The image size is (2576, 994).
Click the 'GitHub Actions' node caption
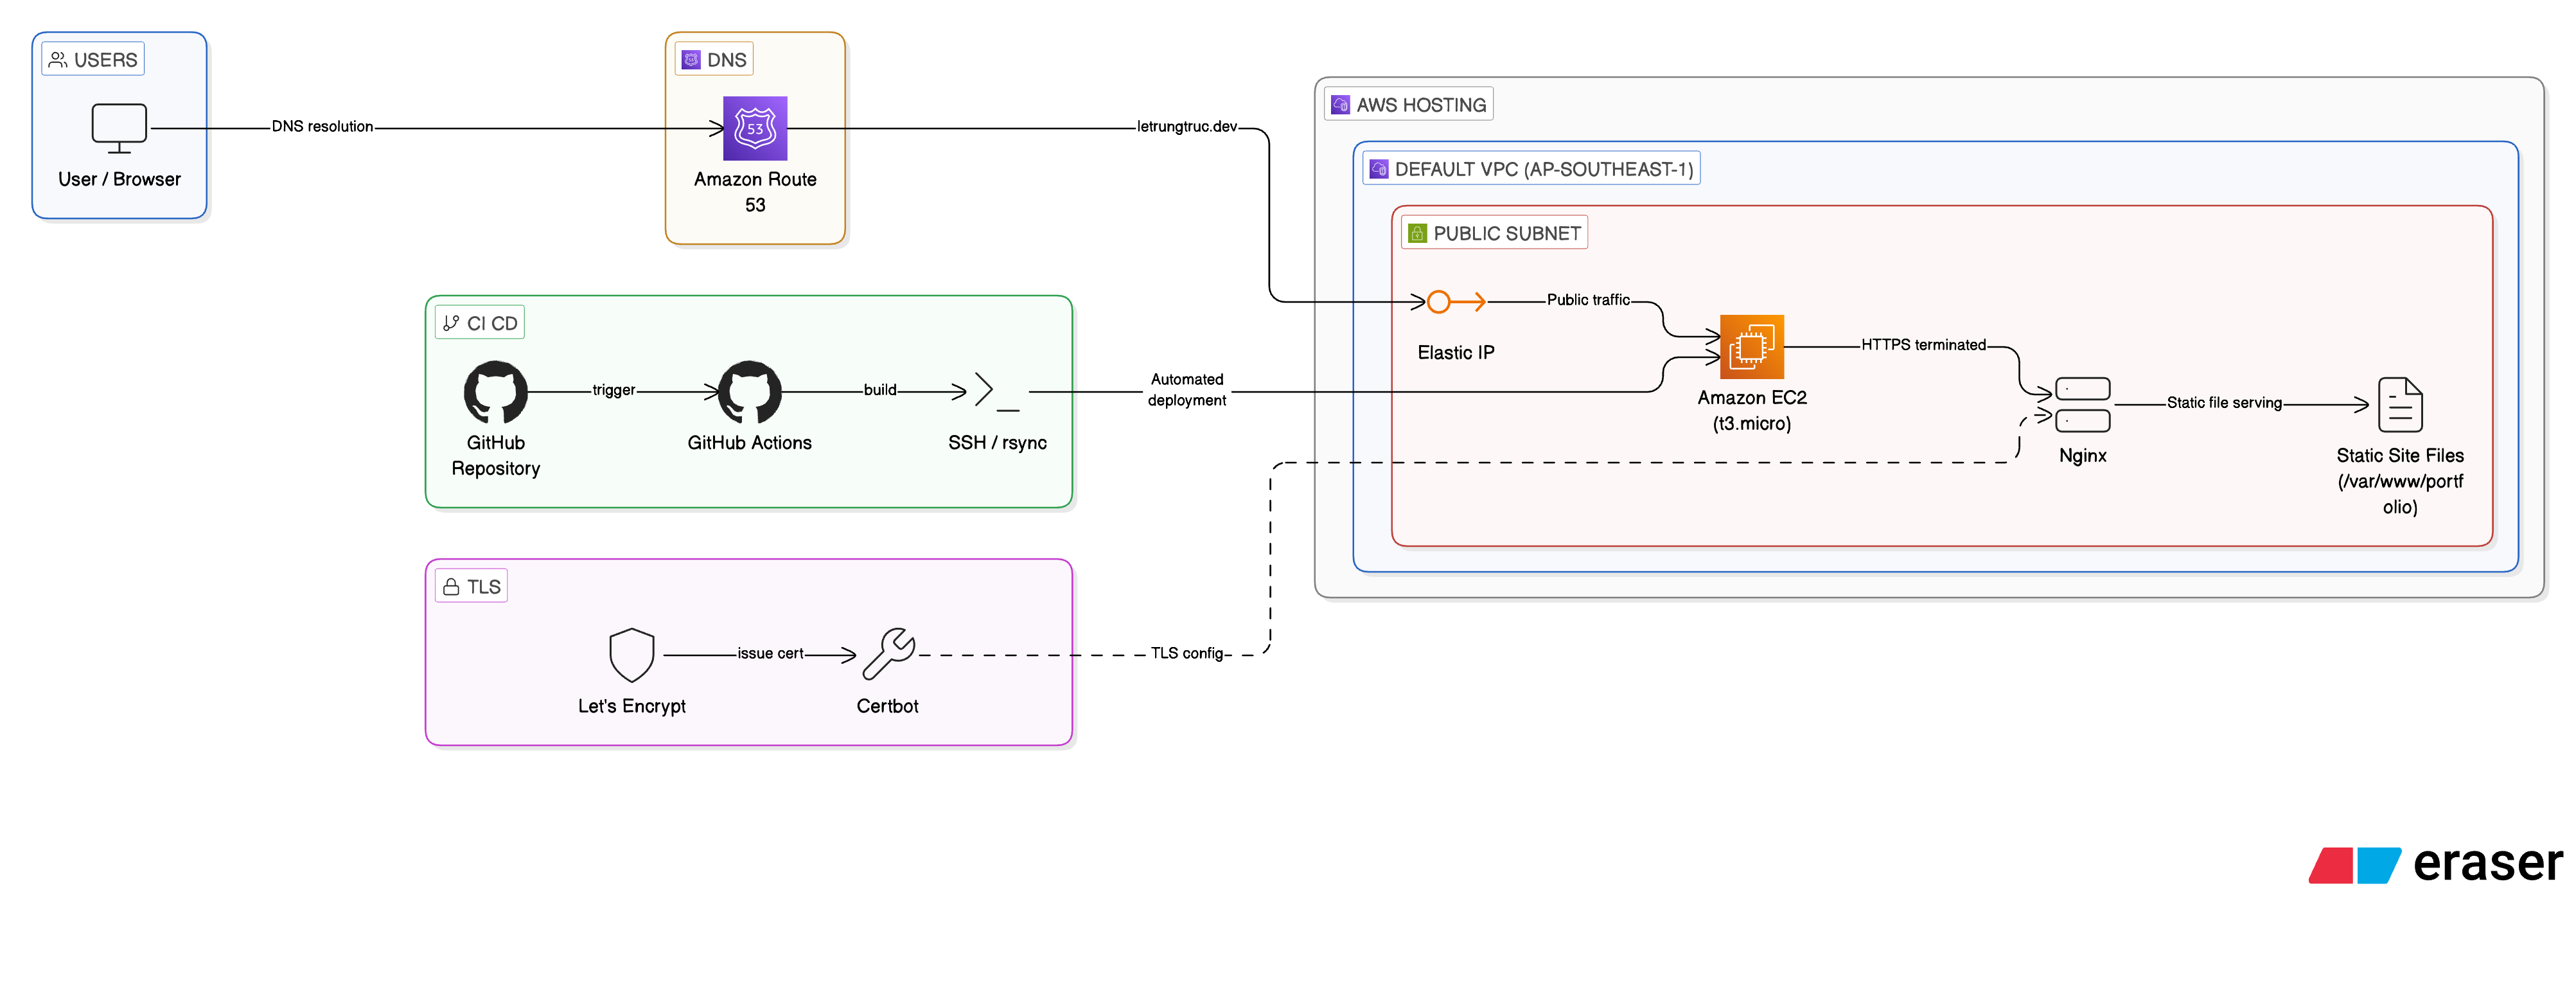pyautogui.click(x=749, y=443)
